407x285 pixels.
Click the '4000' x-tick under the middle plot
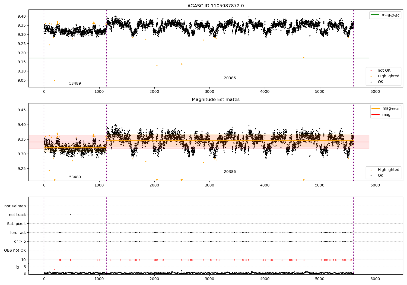click(265, 185)
